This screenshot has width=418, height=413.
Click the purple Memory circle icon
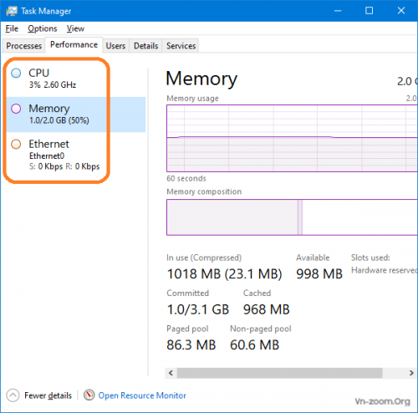pos(16,109)
